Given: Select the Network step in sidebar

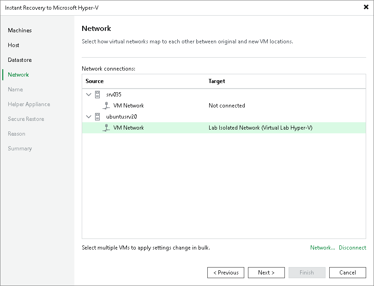Looking at the screenshot, I should point(18,75).
